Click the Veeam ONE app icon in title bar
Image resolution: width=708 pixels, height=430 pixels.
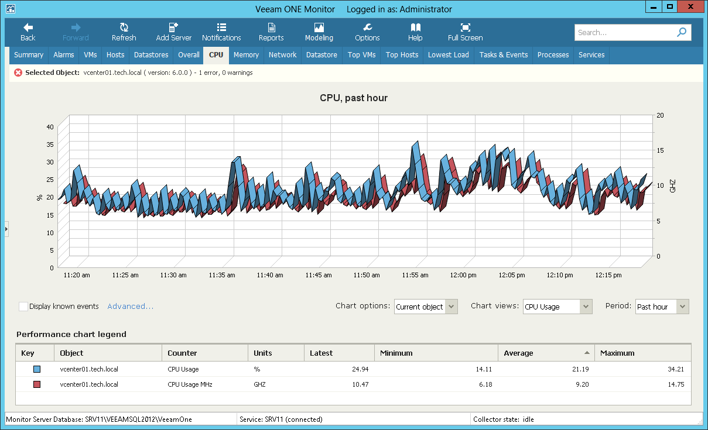(x=10, y=9)
